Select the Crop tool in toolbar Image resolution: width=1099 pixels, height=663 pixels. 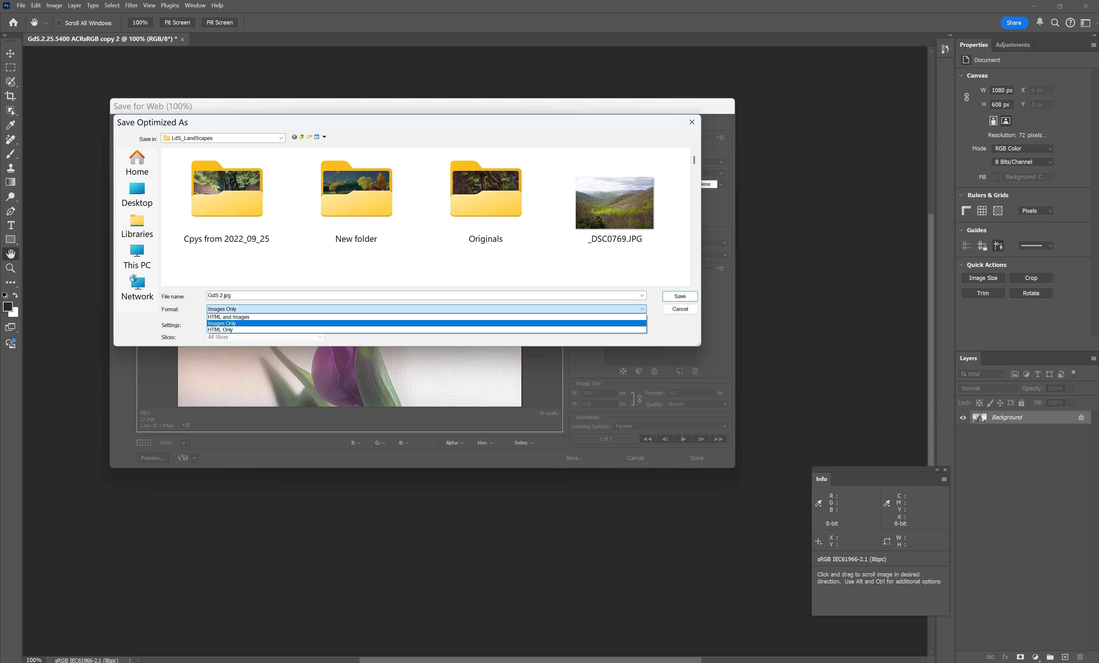10,96
